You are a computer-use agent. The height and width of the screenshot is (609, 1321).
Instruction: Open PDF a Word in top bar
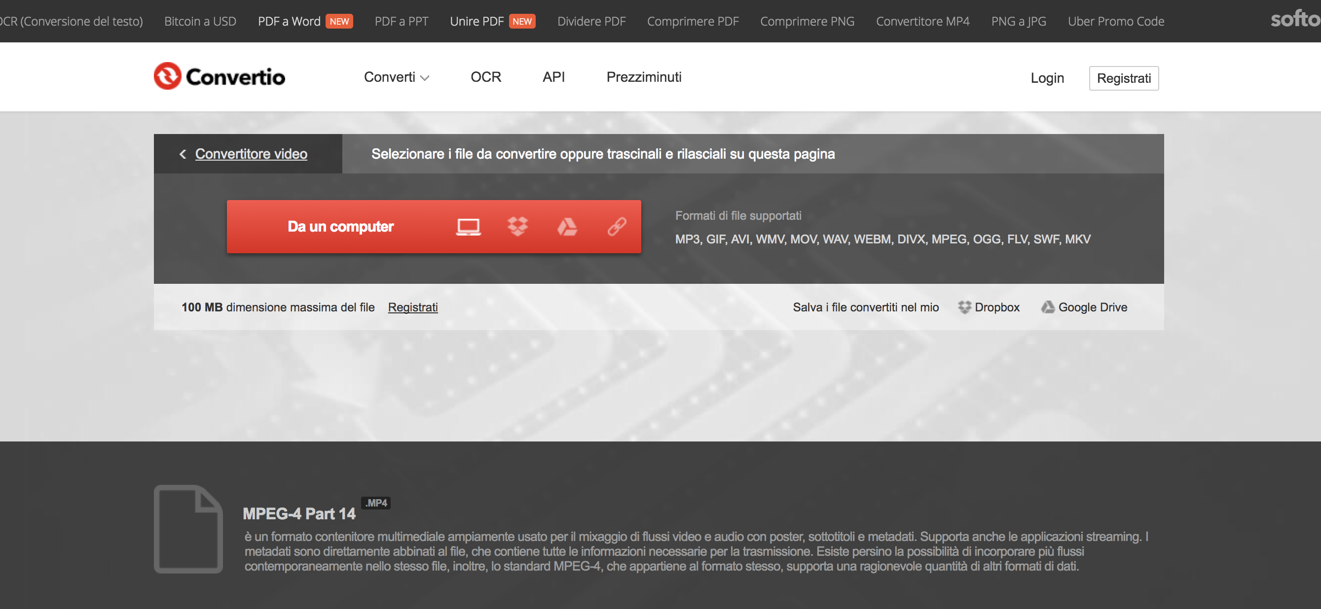289,21
